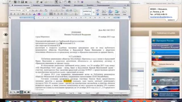The width and height of the screenshot is (182, 102).
Task: Open the Разметка (Layout) ribbon tab
Action: click(x=36, y=5)
